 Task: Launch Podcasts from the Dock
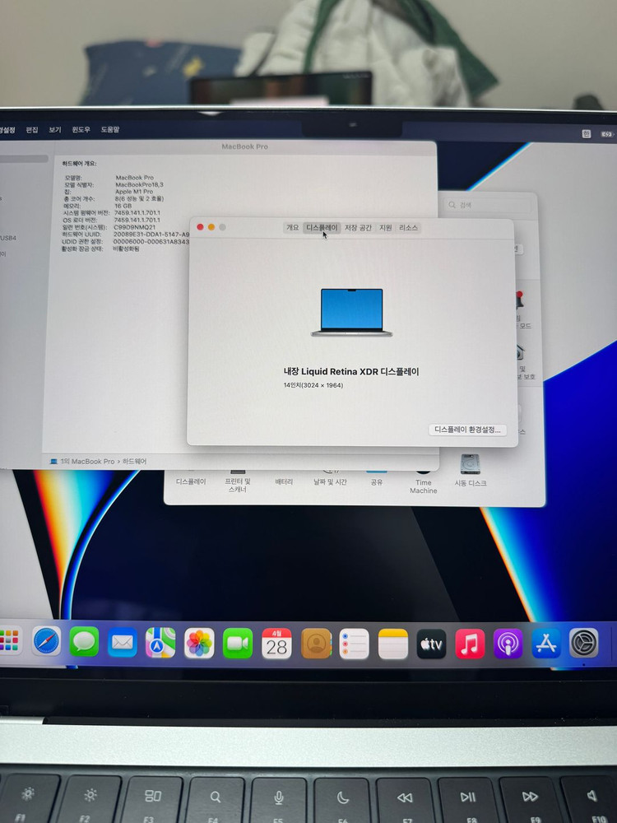point(508,644)
